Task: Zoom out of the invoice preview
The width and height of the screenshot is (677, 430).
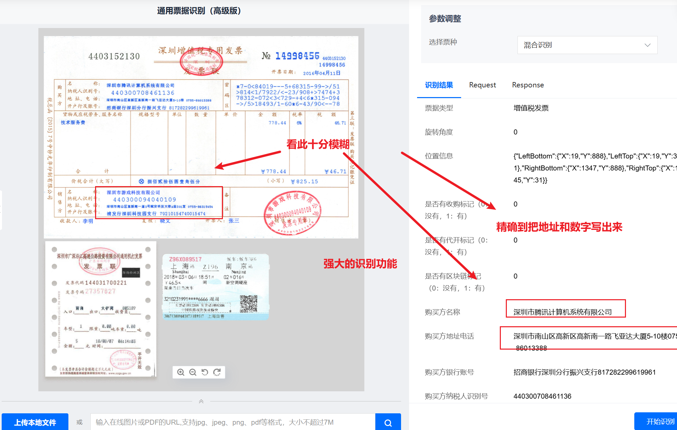Action: click(193, 372)
